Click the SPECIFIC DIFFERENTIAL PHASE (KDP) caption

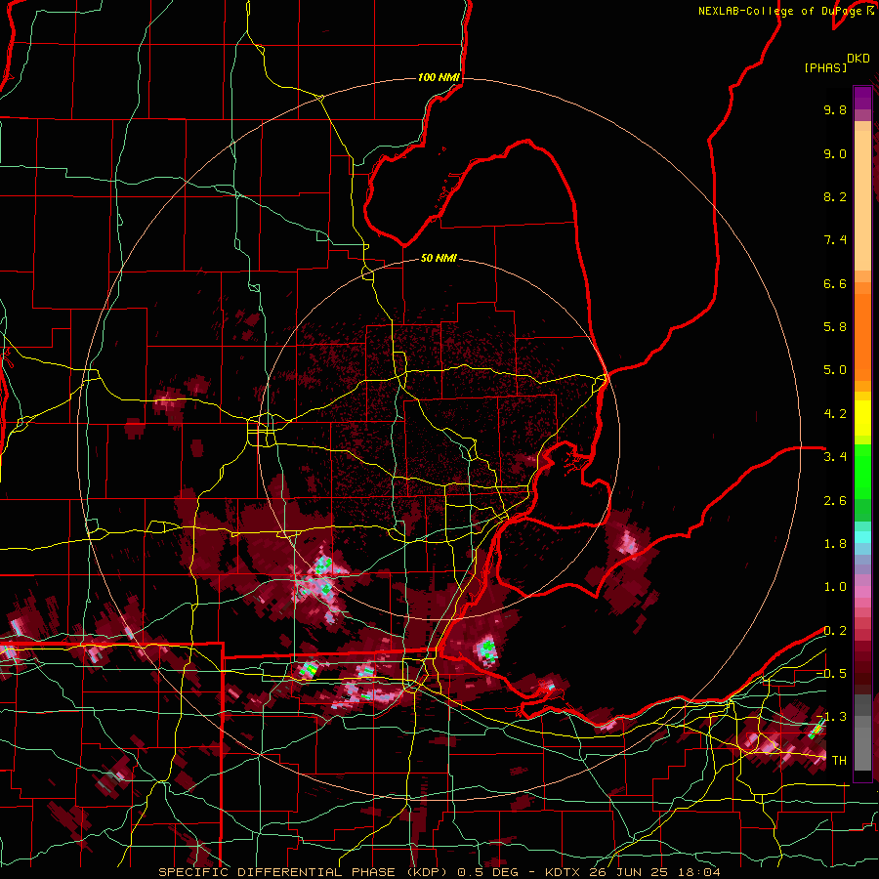pos(304,872)
